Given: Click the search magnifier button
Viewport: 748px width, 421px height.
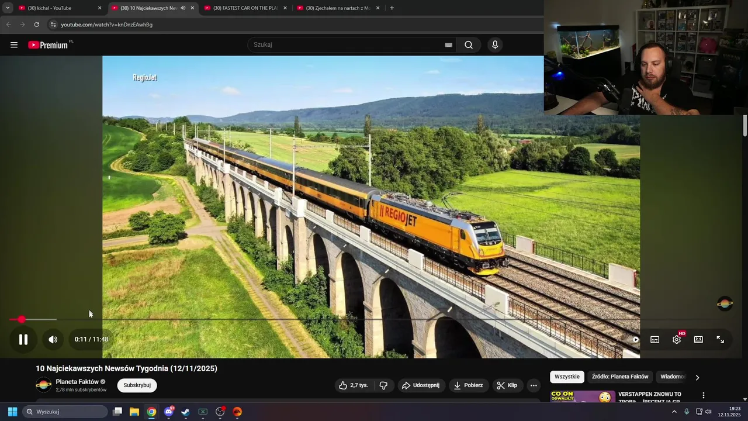Looking at the screenshot, I should [x=469, y=45].
